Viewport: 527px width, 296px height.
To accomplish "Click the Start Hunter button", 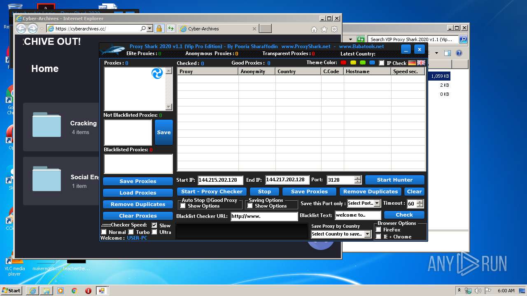I will click(395, 180).
